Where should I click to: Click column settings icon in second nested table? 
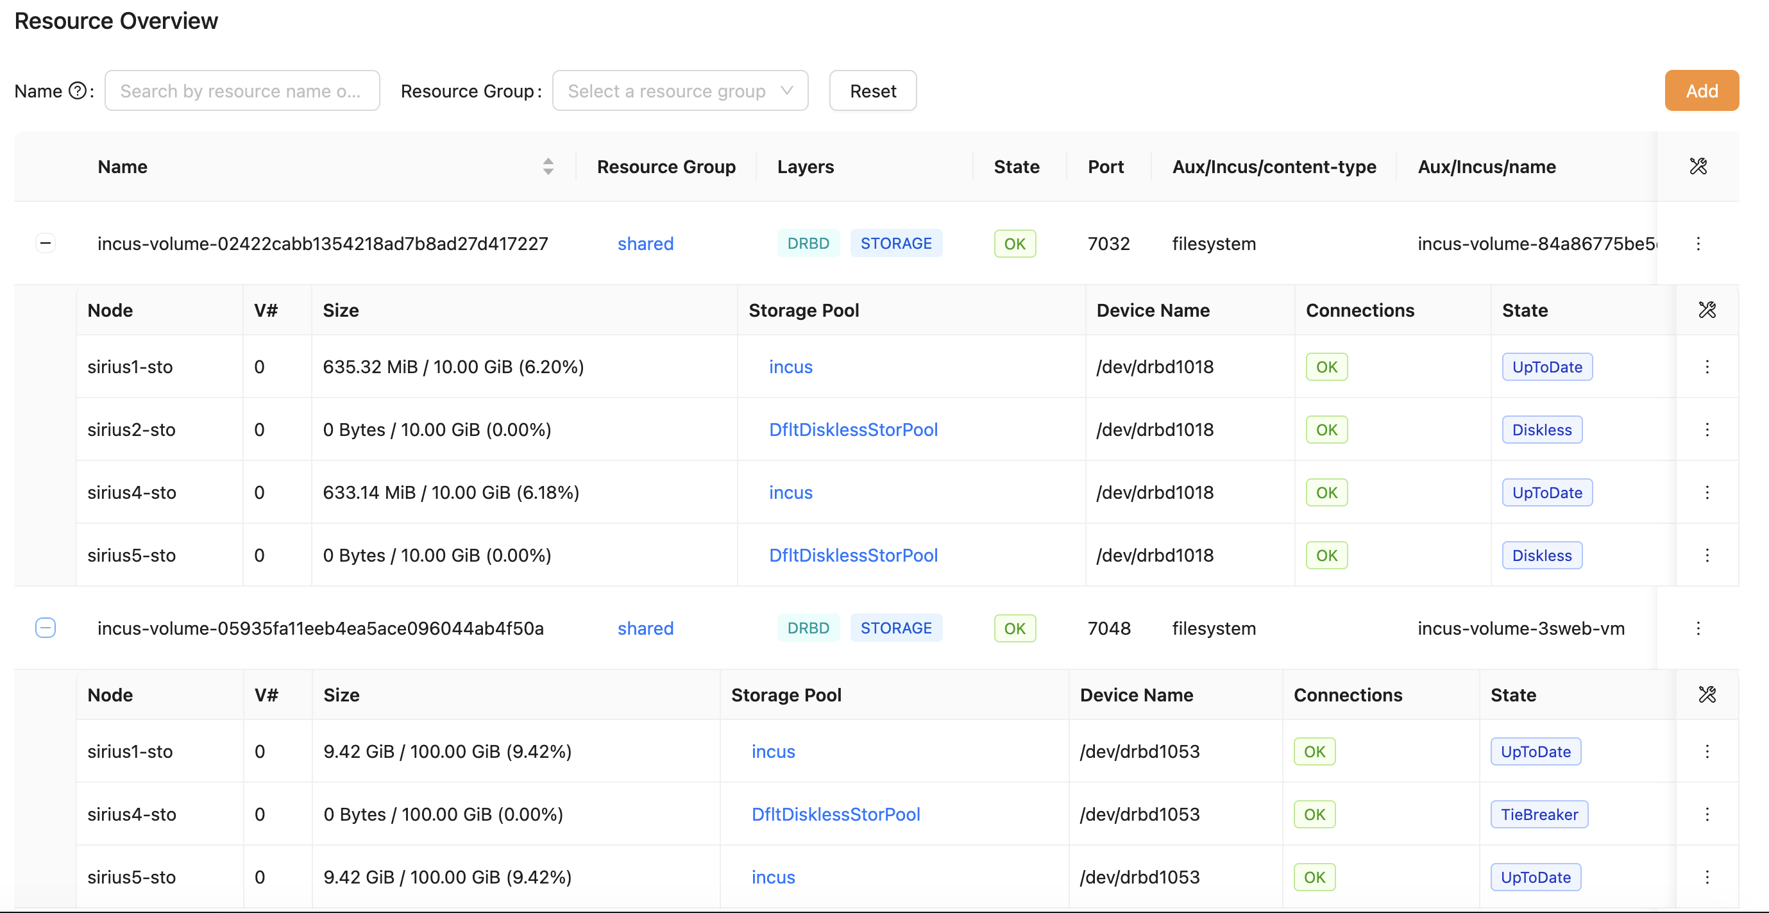click(x=1707, y=695)
